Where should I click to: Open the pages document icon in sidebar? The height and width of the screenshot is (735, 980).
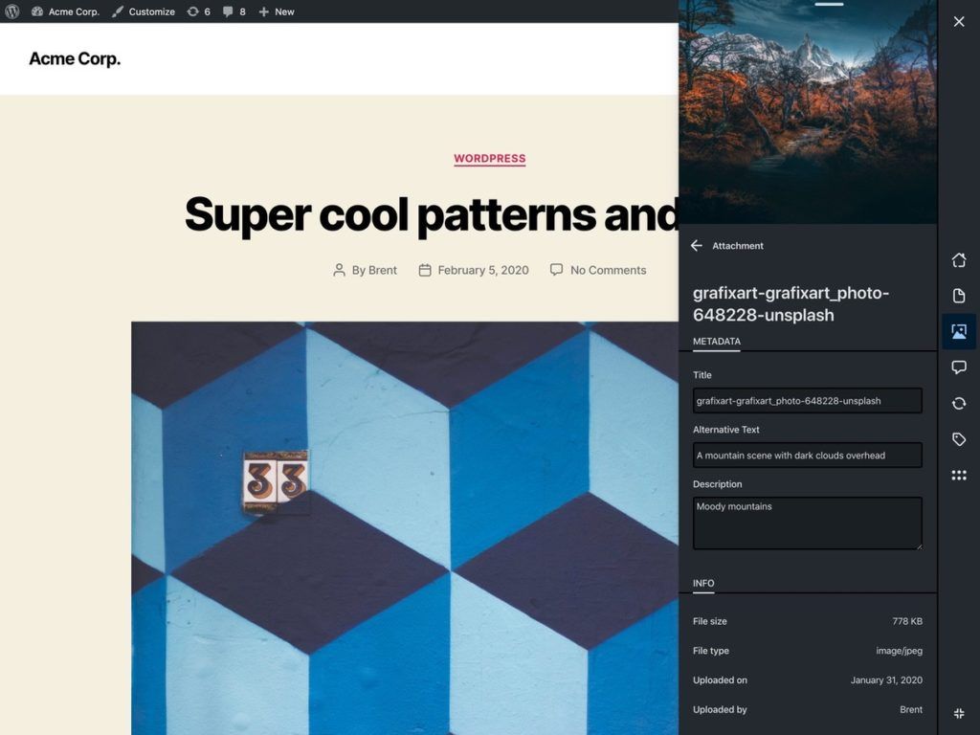point(958,296)
